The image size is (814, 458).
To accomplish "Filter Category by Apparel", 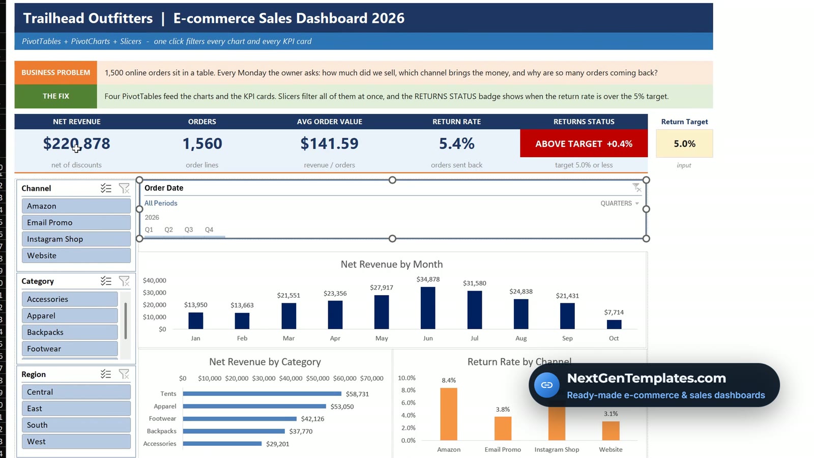I will (x=70, y=316).
